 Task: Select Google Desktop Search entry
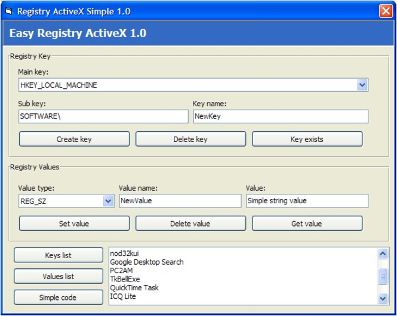point(147,262)
